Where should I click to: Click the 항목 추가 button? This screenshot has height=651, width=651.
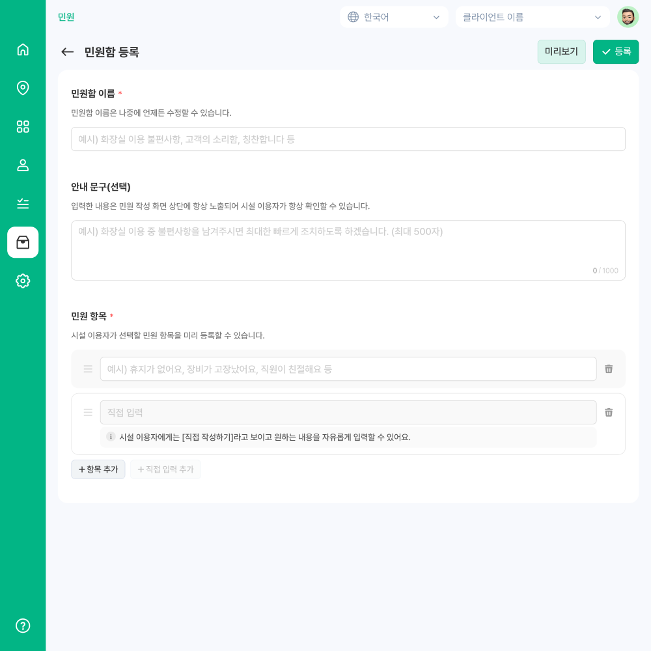[x=98, y=469]
